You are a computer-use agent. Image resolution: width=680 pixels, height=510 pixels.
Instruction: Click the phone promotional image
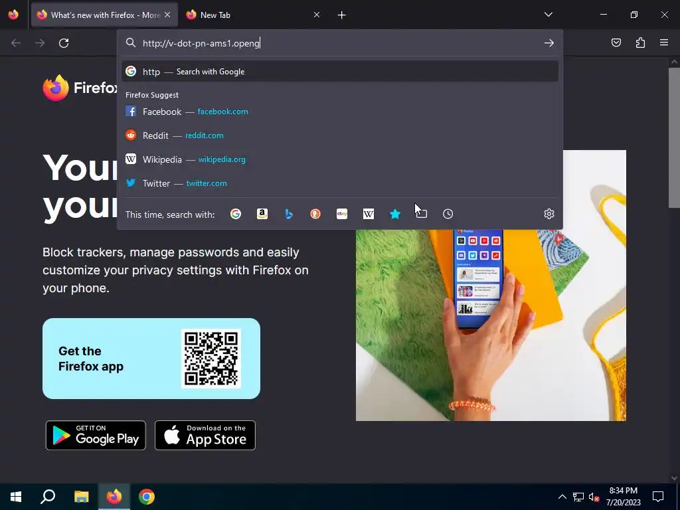point(491,325)
